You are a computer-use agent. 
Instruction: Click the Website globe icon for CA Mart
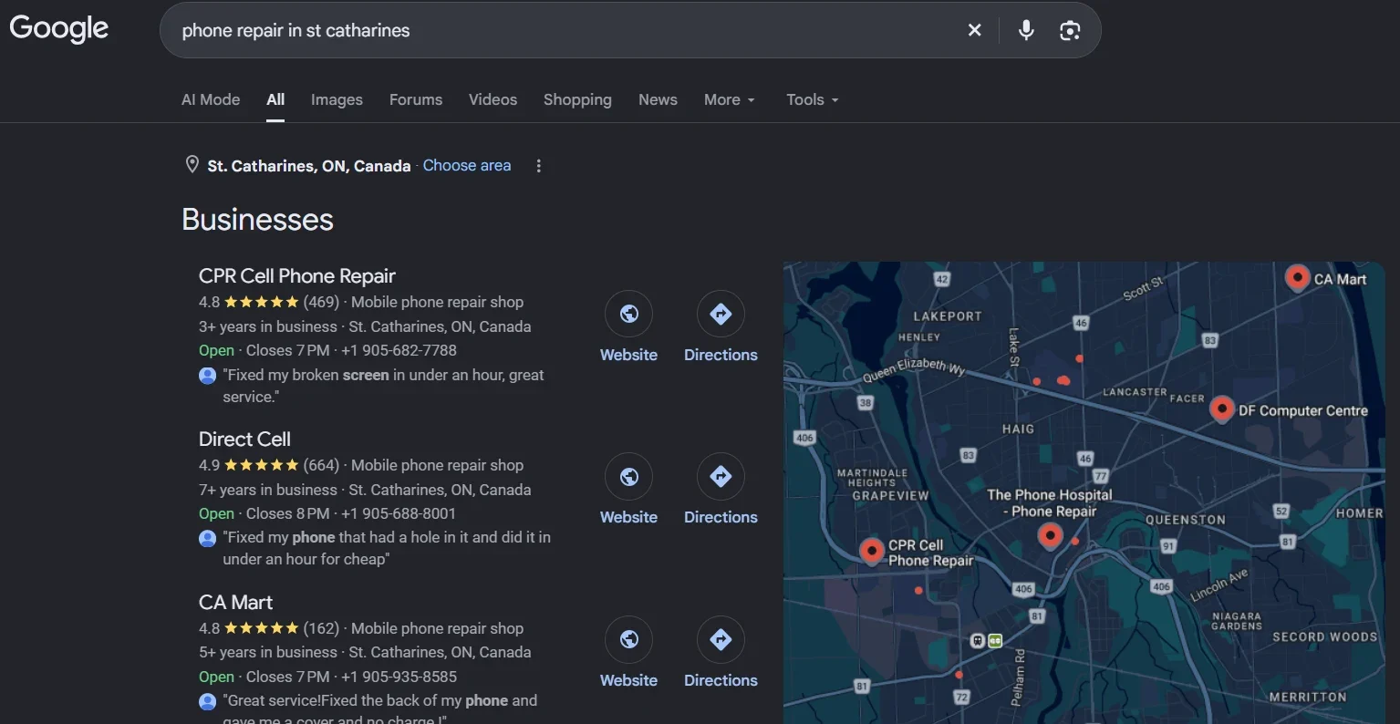628,640
